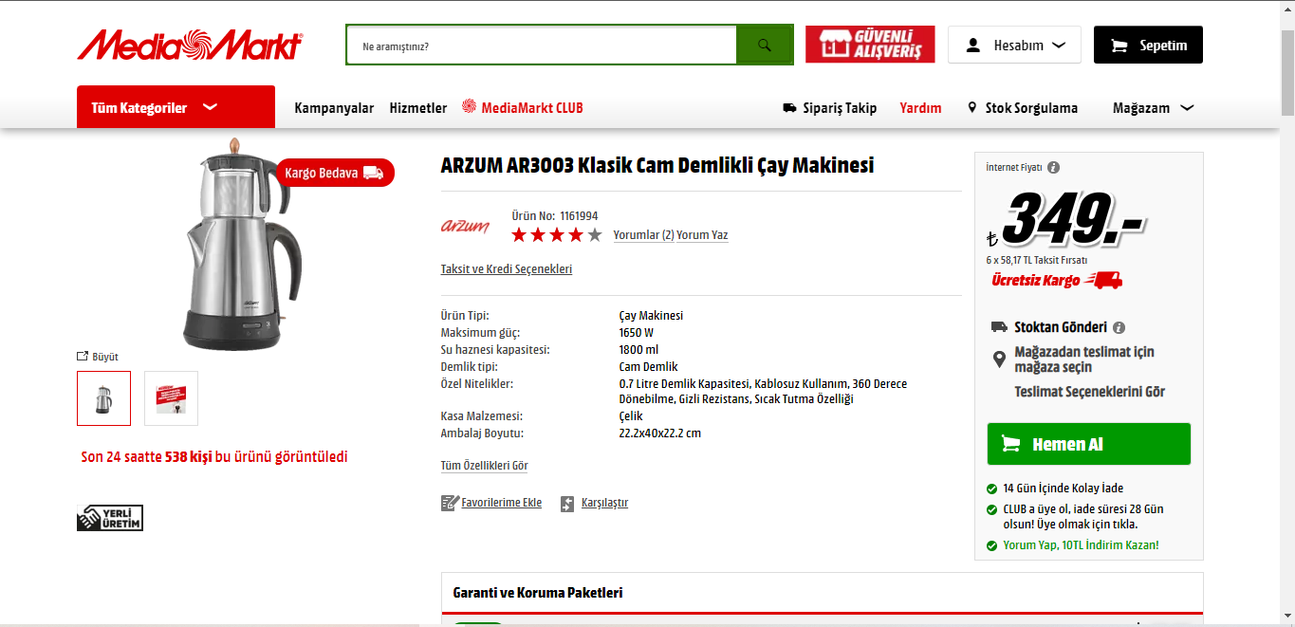This screenshot has width=1295, height=627.
Task: Click the page vertical scrollbar thumb
Action: click(1287, 71)
